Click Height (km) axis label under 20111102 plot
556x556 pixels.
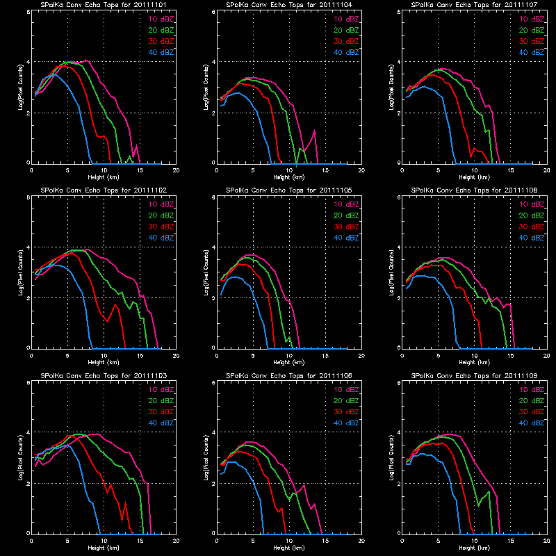pyautogui.click(x=104, y=362)
